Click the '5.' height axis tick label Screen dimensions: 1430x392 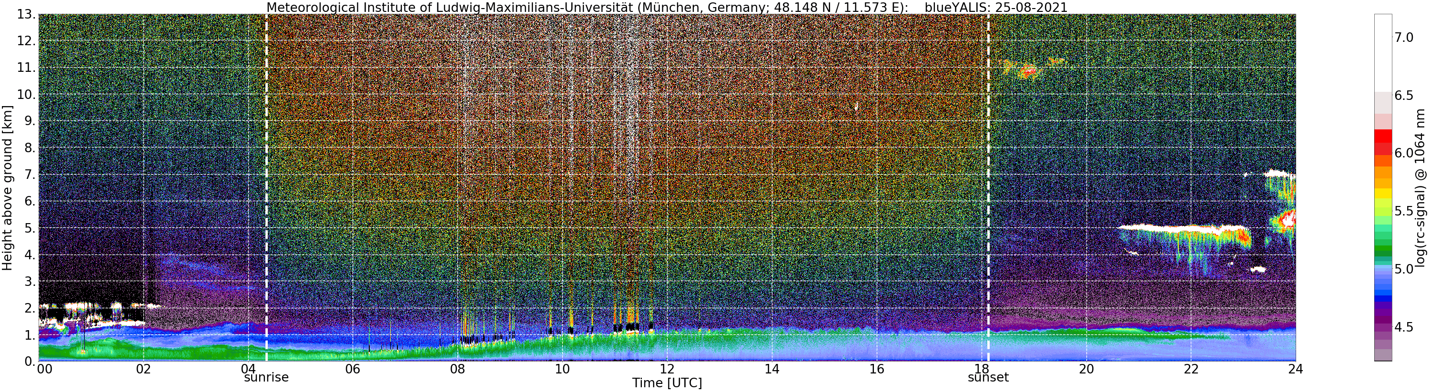pos(30,228)
